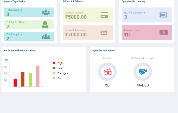Click the Agencies Information heading
This screenshot has height=113, width=178.
point(104,50)
